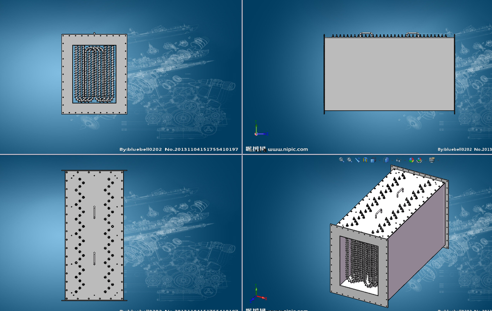Image resolution: width=492 pixels, height=311 pixels.
Task: Select the front-view model with coil opening
Action: 94,74
